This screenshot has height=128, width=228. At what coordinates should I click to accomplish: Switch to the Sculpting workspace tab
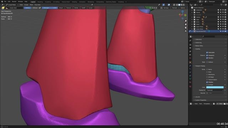[48, 2]
